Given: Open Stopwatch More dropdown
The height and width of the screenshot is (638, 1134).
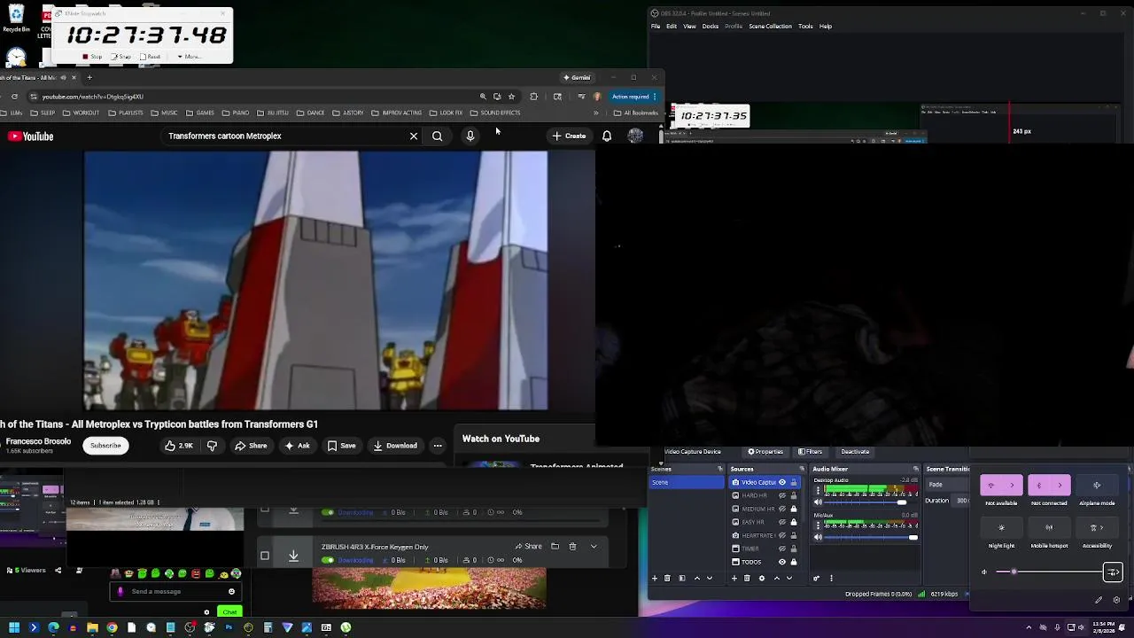Looking at the screenshot, I should pyautogui.click(x=189, y=57).
